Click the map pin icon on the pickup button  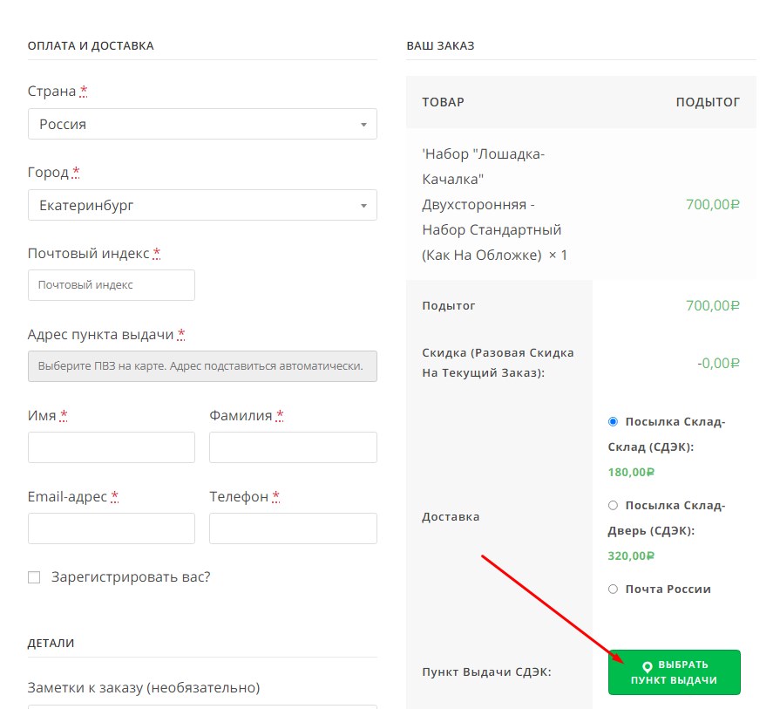point(647,666)
